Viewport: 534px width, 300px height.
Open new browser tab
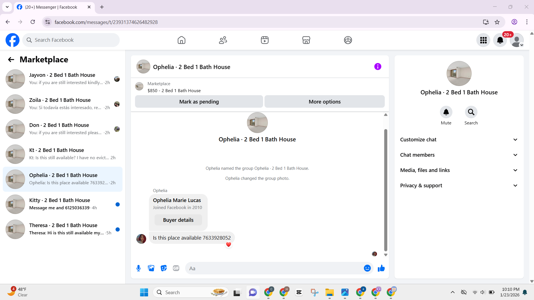[x=102, y=7]
